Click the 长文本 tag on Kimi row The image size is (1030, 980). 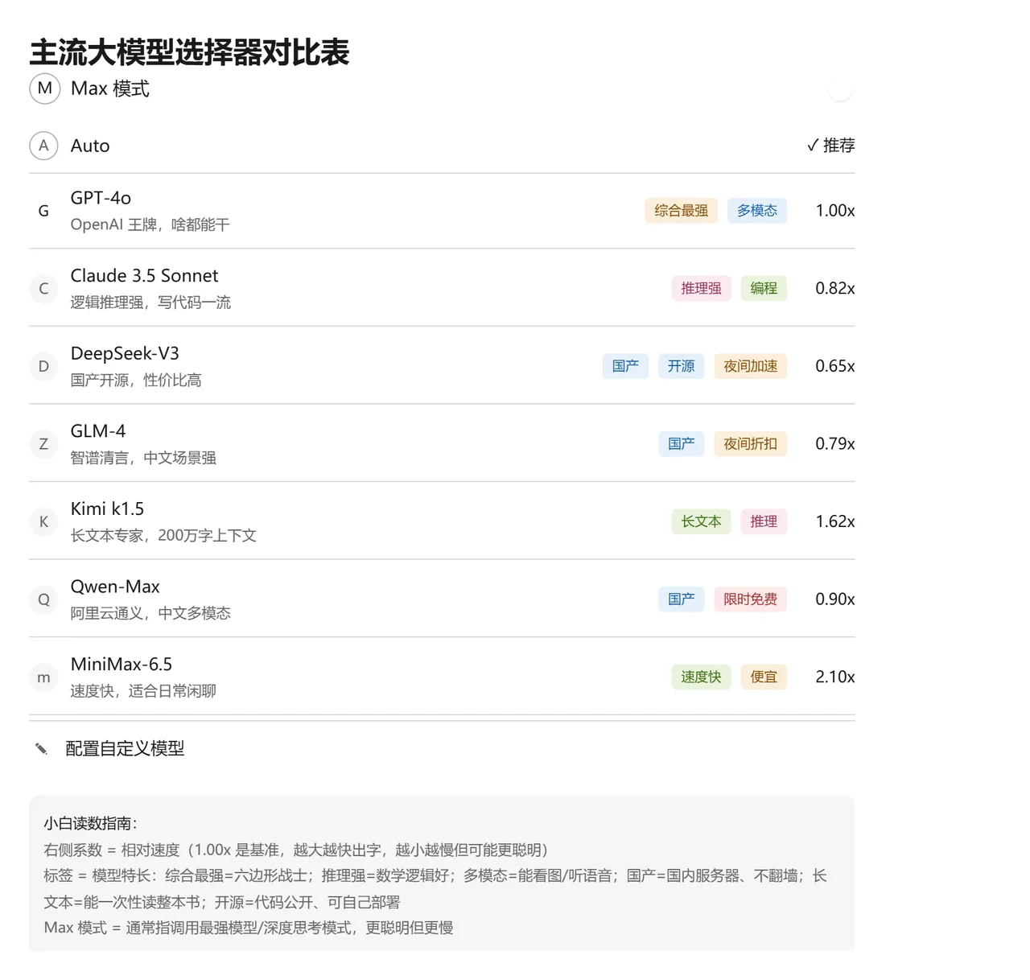click(x=701, y=521)
